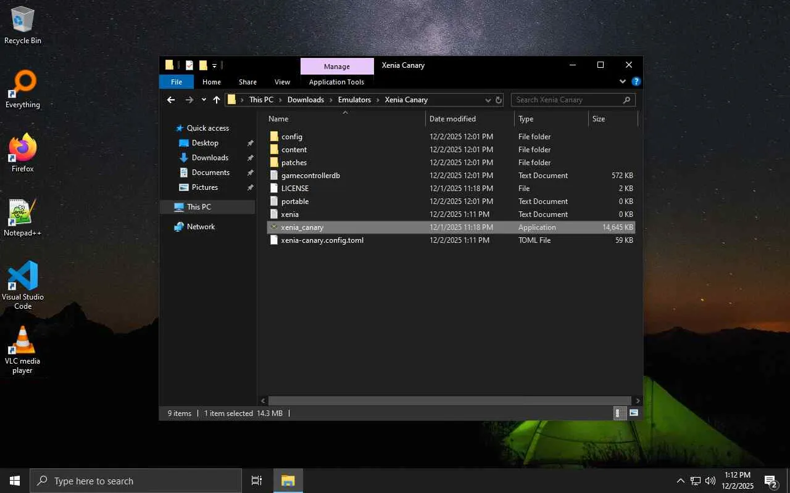Open the notification center icon
The width and height of the screenshot is (790, 493).
(x=770, y=481)
